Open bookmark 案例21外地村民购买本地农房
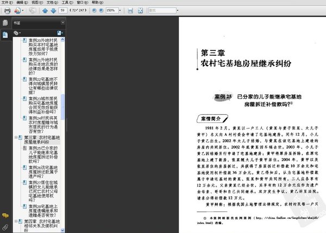The image size is (326, 233). point(43,66)
